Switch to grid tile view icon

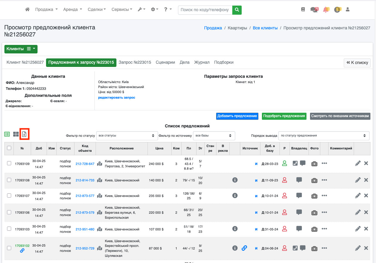coord(16,134)
